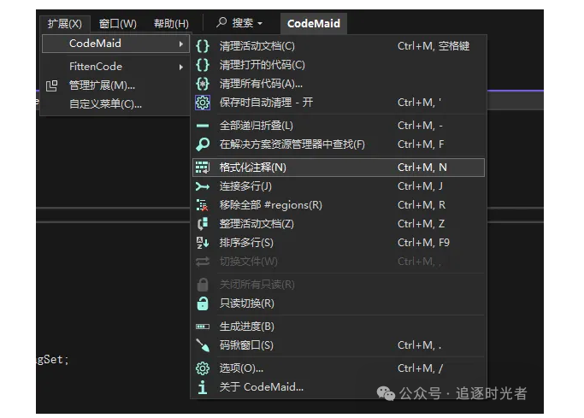Select 生成进度(B) command
The image size is (584, 418).
pyautogui.click(x=339, y=327)
